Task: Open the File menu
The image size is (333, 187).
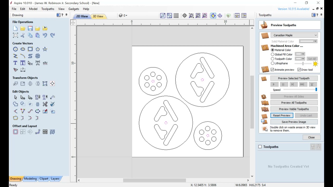Action: [x=14, y=9]
